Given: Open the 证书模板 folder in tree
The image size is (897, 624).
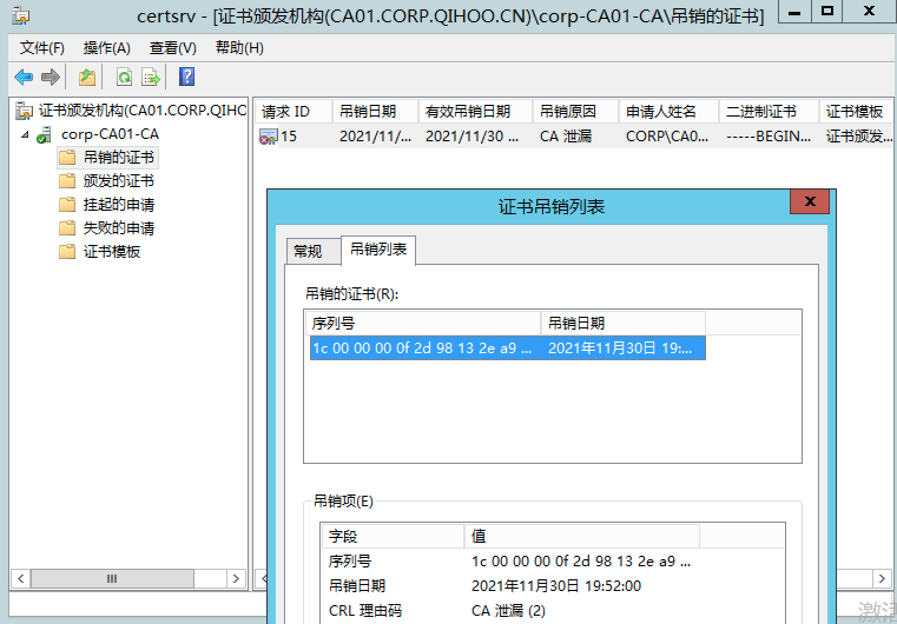Looking at the screenshot, I should [111, 251].
